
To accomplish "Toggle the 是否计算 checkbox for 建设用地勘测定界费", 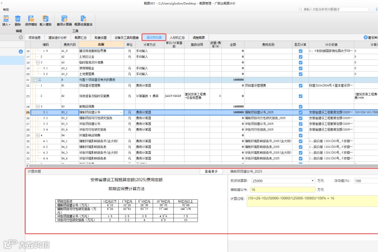I will 300,51.
